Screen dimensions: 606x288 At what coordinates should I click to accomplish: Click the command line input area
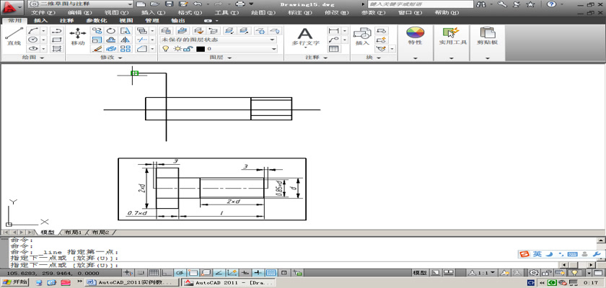coord(282,265)
